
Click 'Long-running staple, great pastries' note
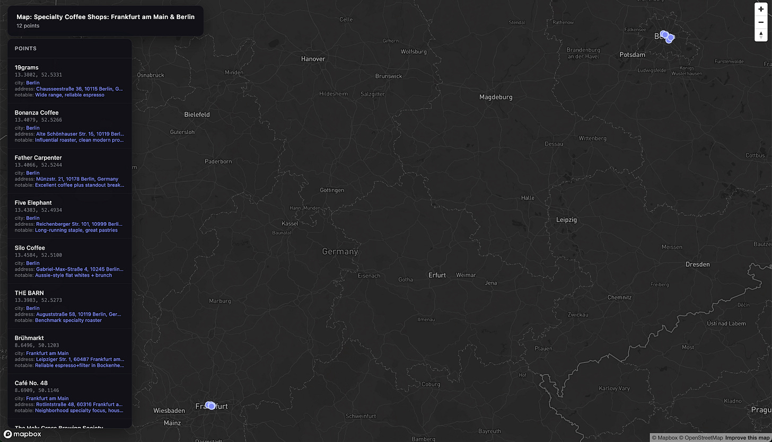click(x=76, y=230)
